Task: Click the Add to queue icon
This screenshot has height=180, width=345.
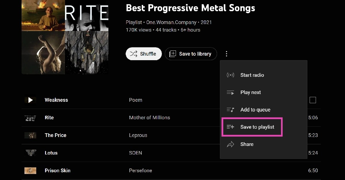Action: [231, 109]
